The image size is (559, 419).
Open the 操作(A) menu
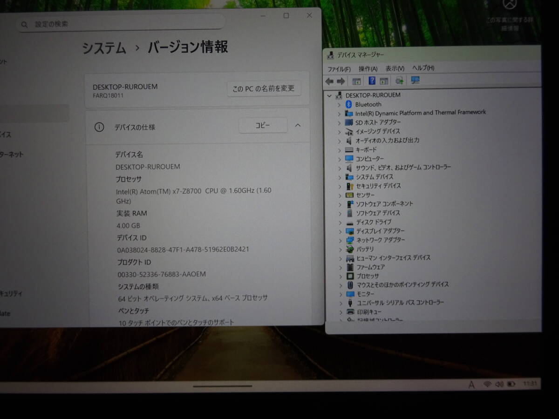pyautogui.click(x=368, y=68)
